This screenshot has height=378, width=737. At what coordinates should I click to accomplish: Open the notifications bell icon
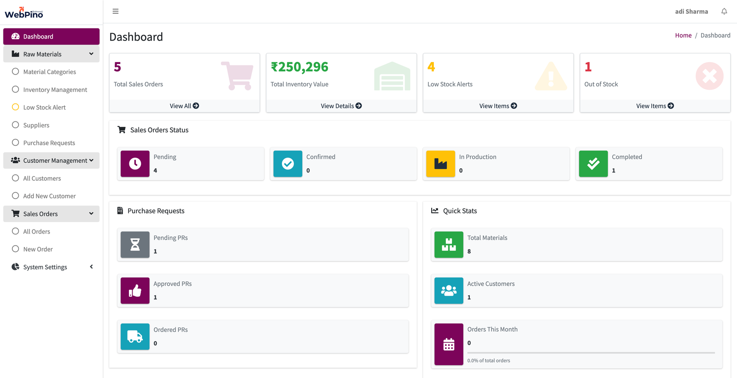click(x=724, y=11)
